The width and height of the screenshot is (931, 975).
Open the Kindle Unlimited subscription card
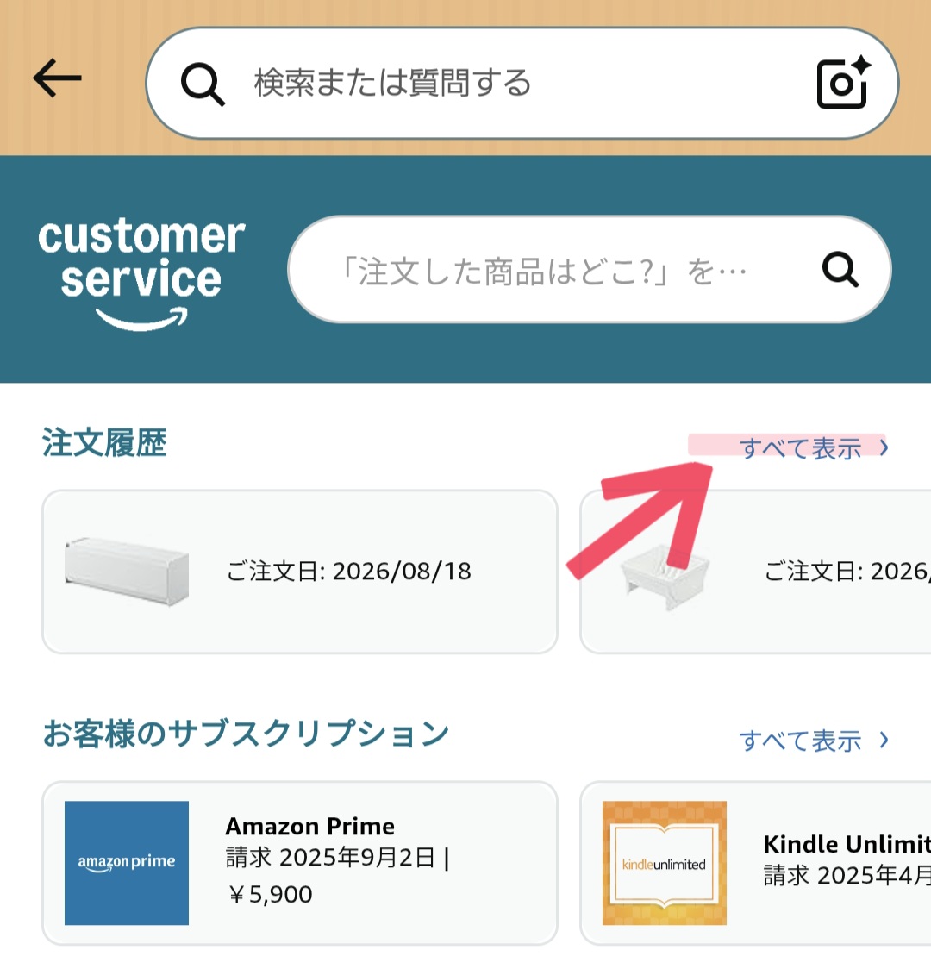[755, 863]
